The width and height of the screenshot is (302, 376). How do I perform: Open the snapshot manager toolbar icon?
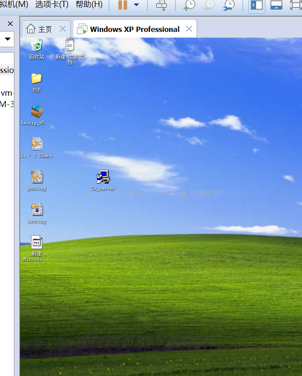[229, 5]
